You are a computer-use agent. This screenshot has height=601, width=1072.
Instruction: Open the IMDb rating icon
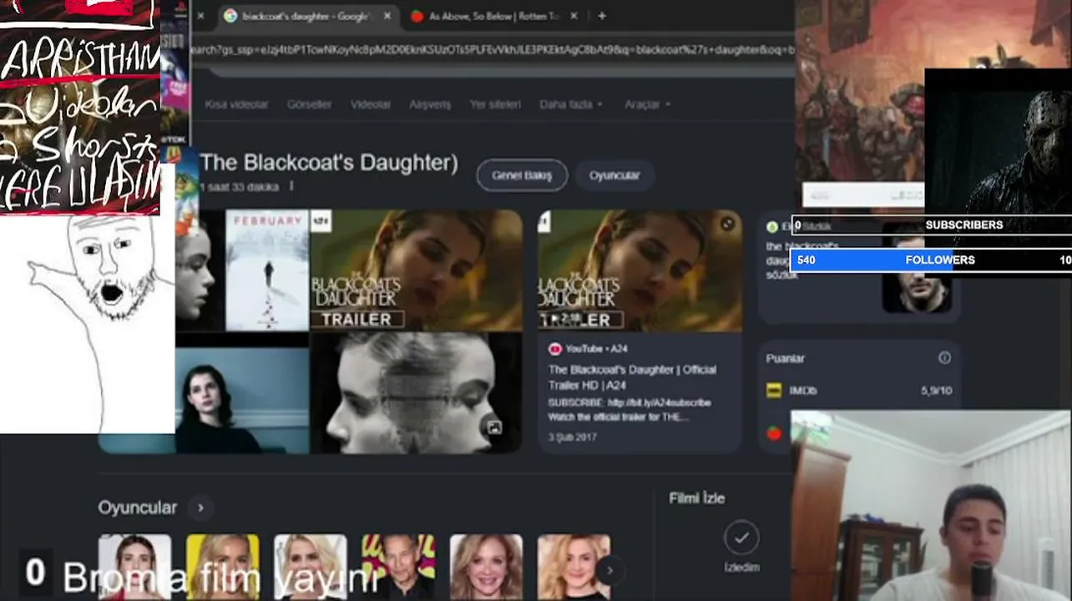pos(774,391)
